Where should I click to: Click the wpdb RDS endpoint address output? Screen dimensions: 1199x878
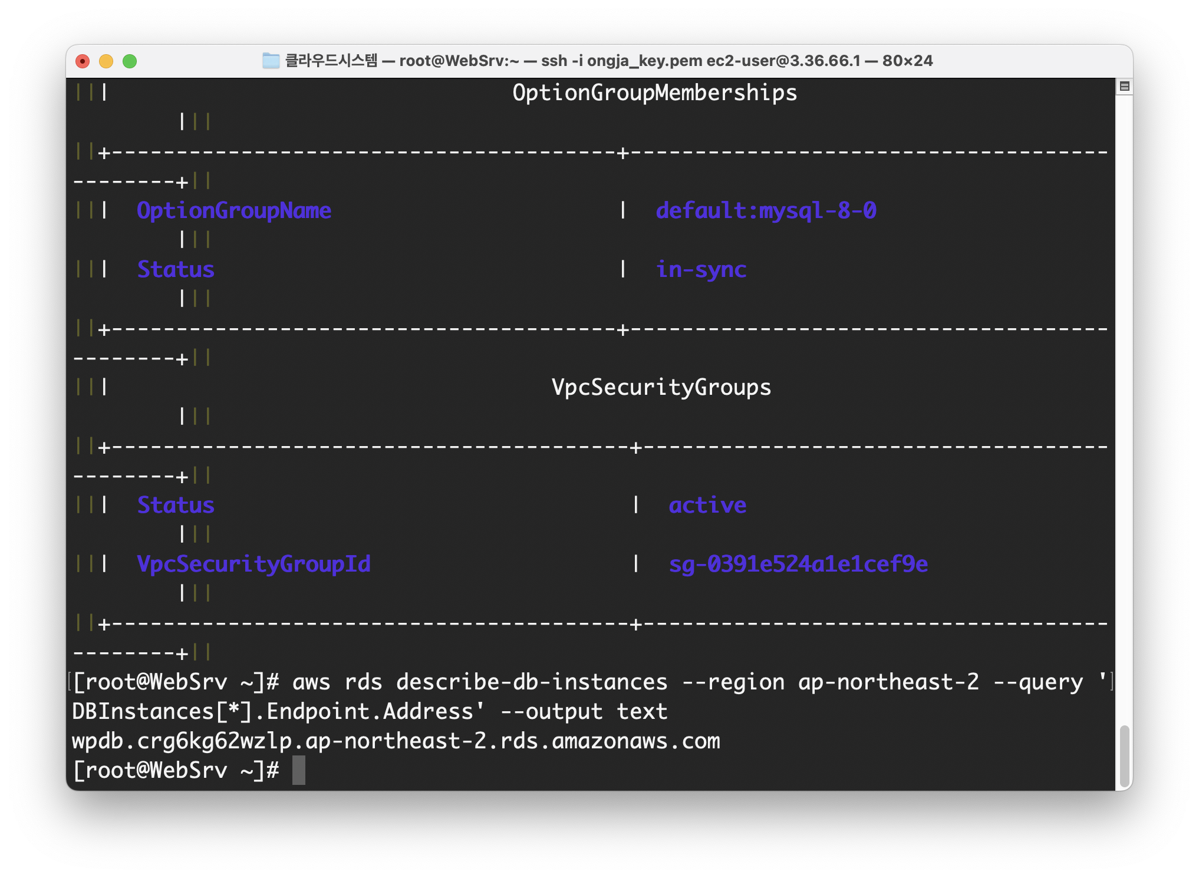[396, 741]
